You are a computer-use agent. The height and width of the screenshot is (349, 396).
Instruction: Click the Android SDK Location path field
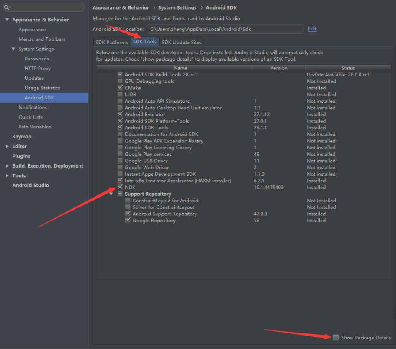coord(225,29)
